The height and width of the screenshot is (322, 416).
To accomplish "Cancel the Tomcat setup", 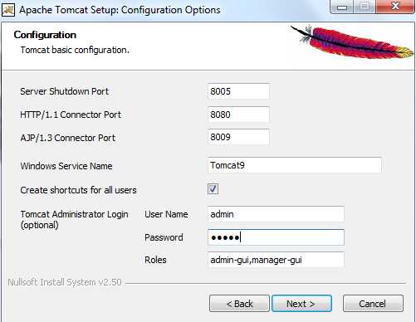I will tap(373, 304).
